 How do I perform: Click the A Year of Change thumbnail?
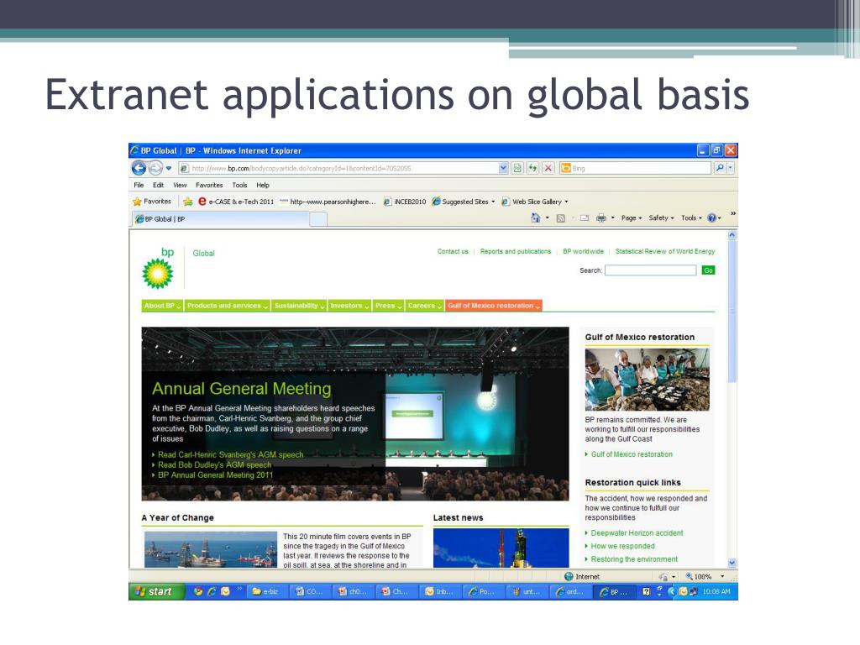pos(211,549)
